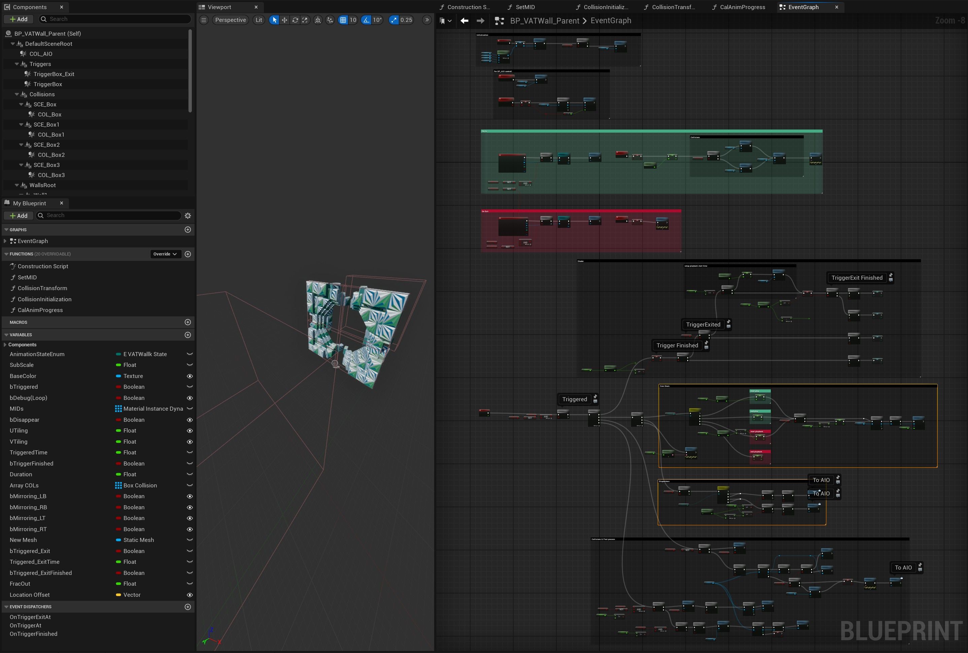The height and width of the screenshot is (653, 968).
Task: Toggle UTiling instance editable eye
Action: click(x=189, y=431)
